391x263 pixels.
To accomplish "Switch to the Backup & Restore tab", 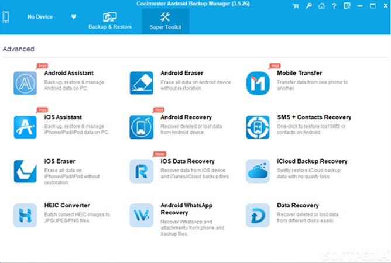I will coord(110,21).
